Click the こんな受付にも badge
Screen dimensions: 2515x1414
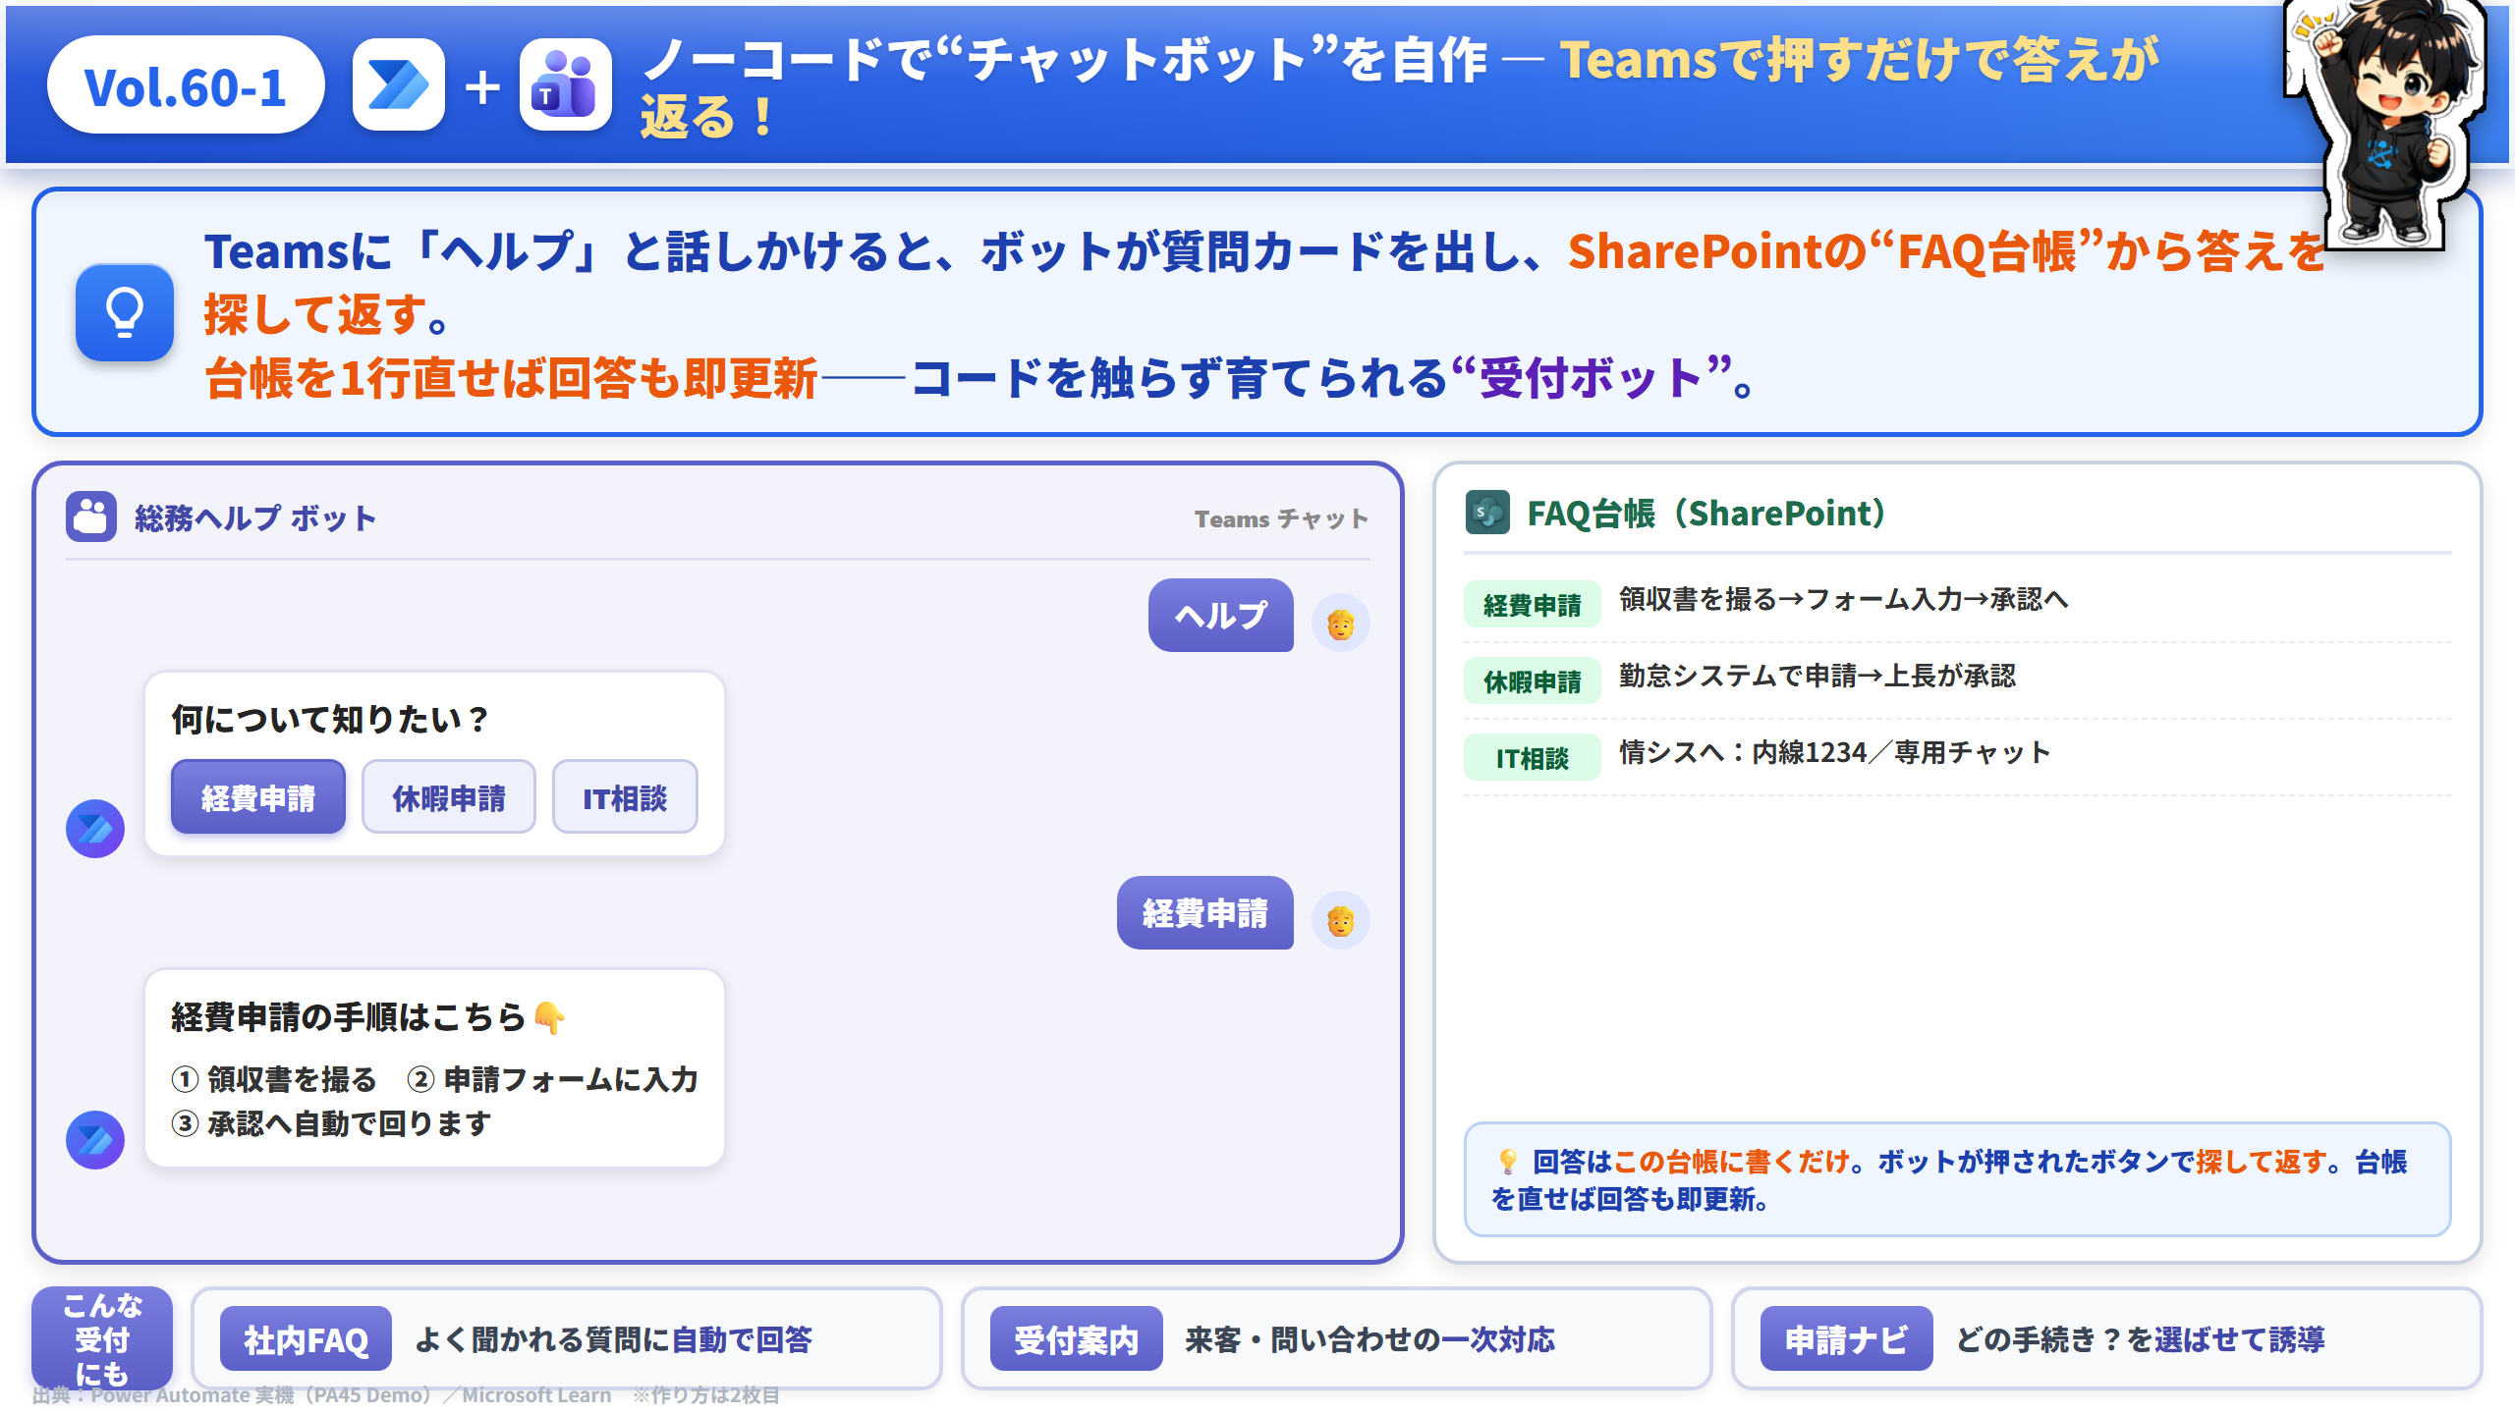coord(102,1338)
